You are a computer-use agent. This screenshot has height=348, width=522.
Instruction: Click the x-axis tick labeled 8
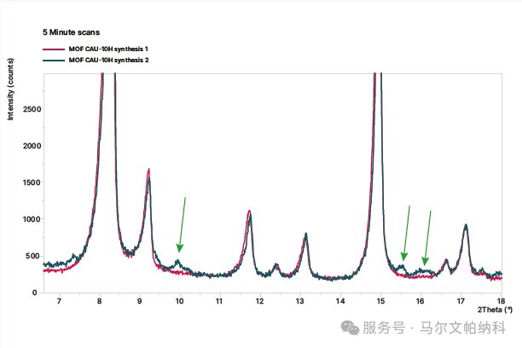pyautogui.click(x=100, y=302)
